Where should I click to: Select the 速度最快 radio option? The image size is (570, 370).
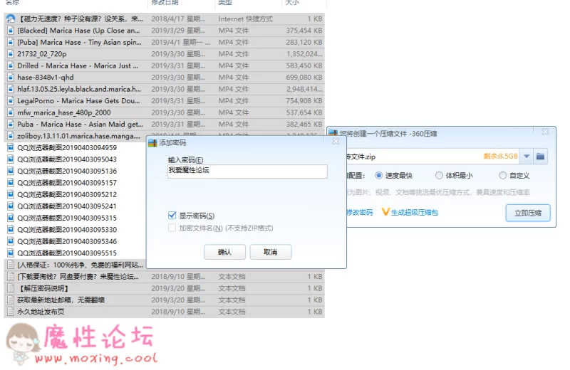pos(379,175)
